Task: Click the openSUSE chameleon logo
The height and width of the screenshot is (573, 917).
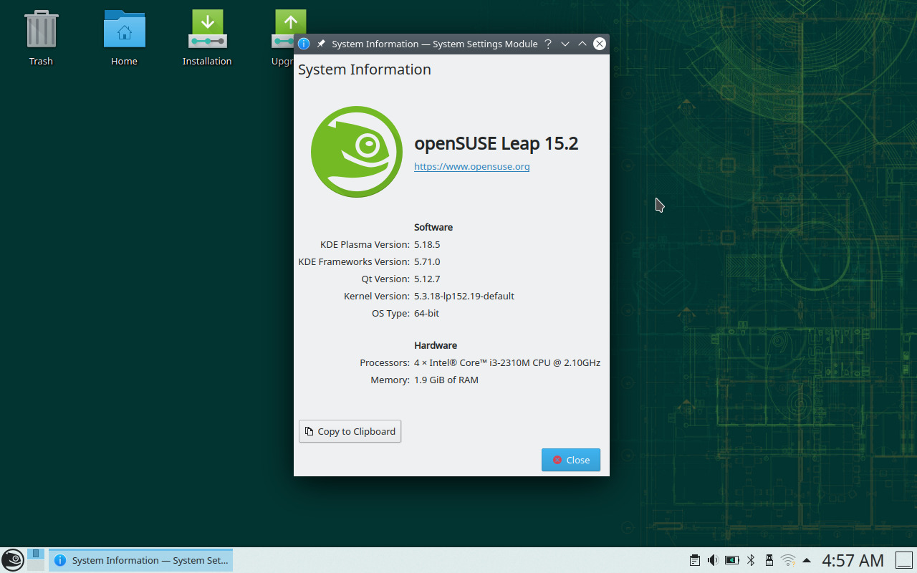Action: pyautogui.click(x=357, y=152)
